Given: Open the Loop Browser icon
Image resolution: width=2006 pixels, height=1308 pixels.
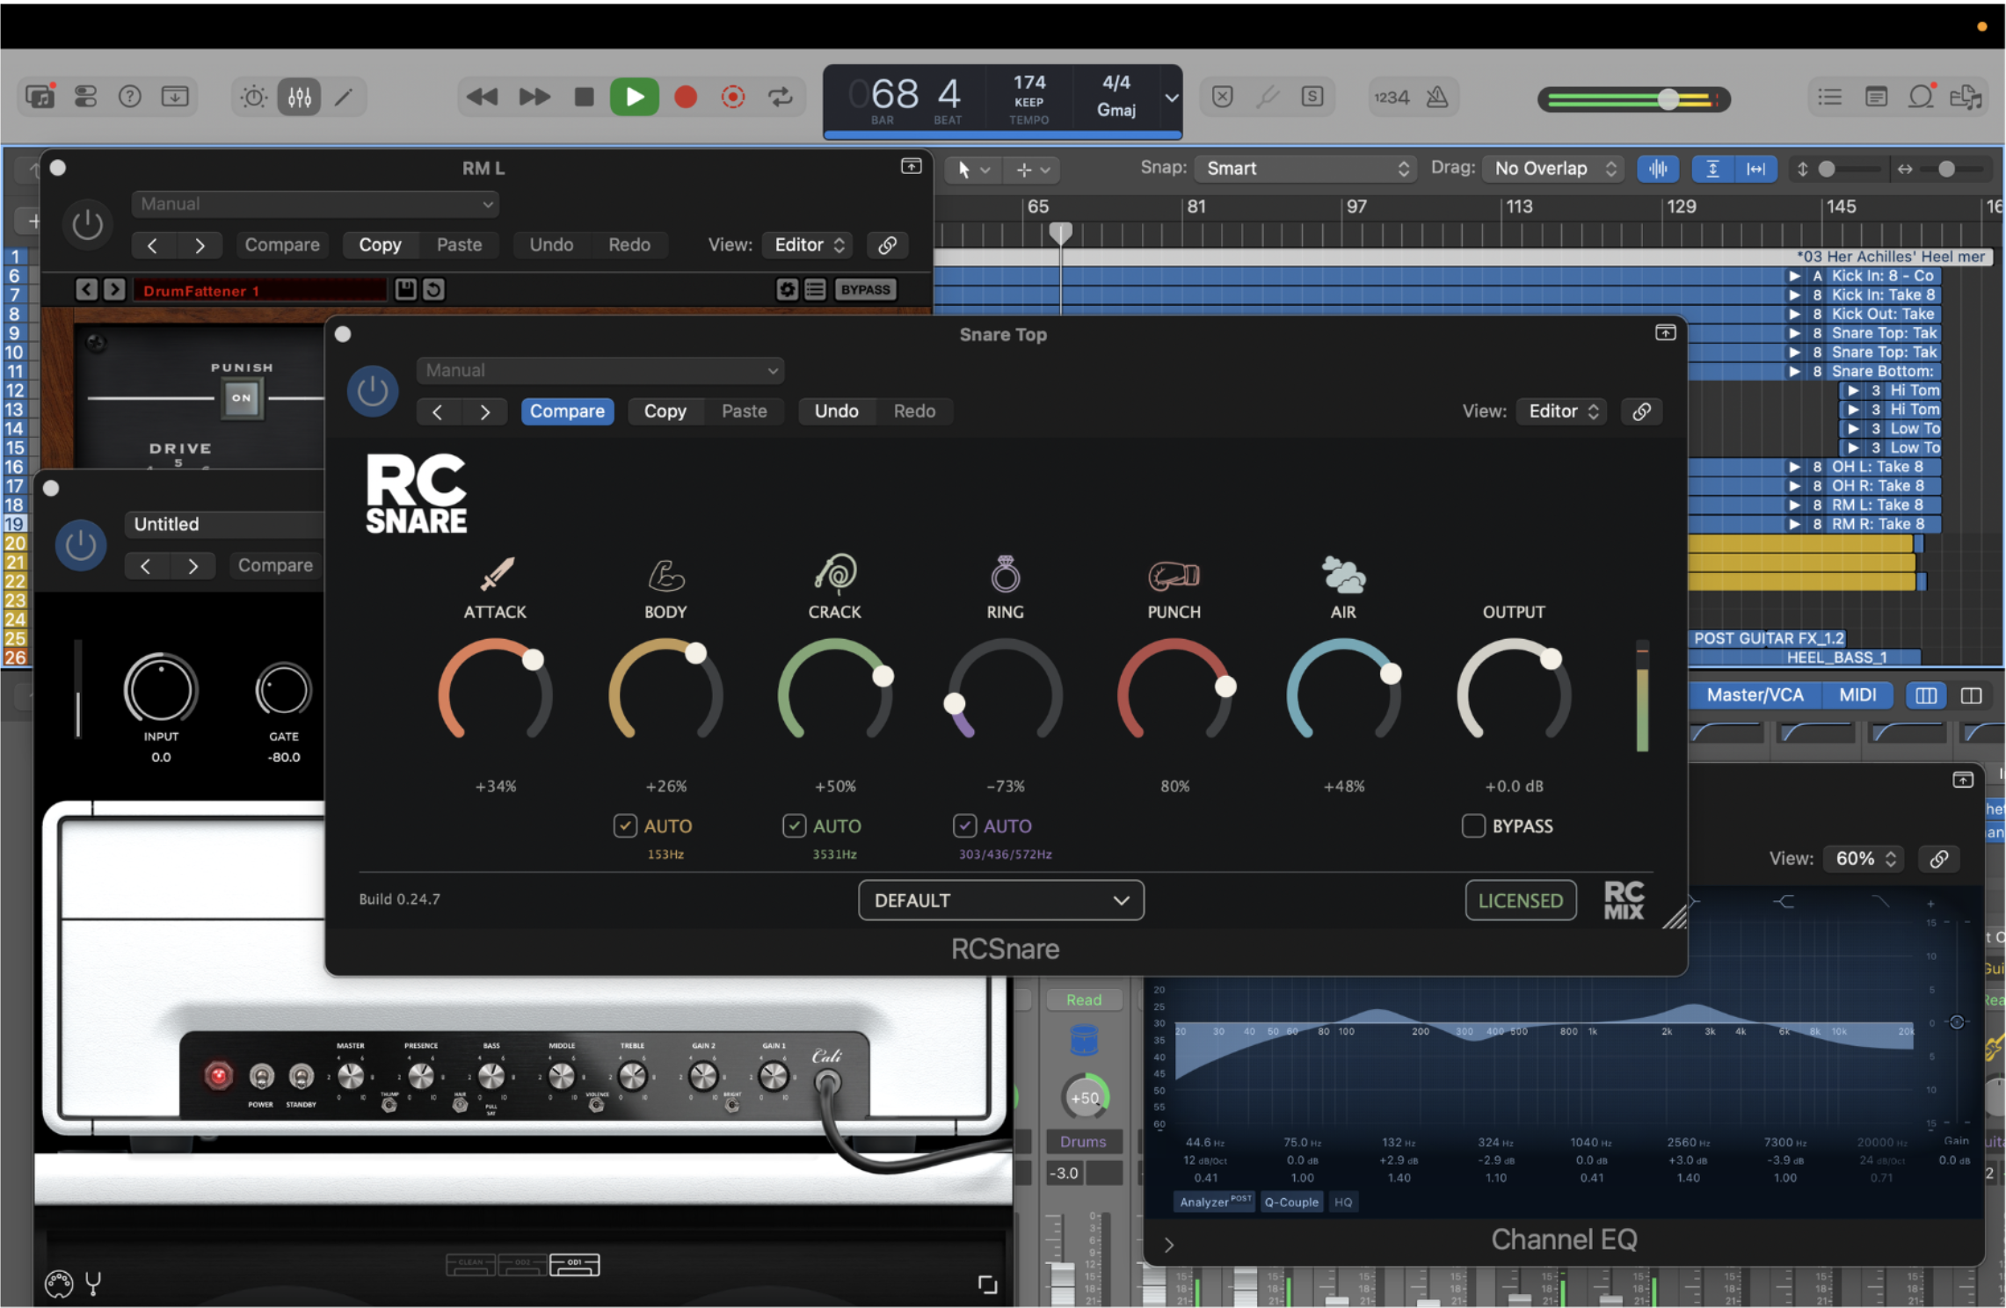Looking at the screenshot, I should (x=1921, y=97).
